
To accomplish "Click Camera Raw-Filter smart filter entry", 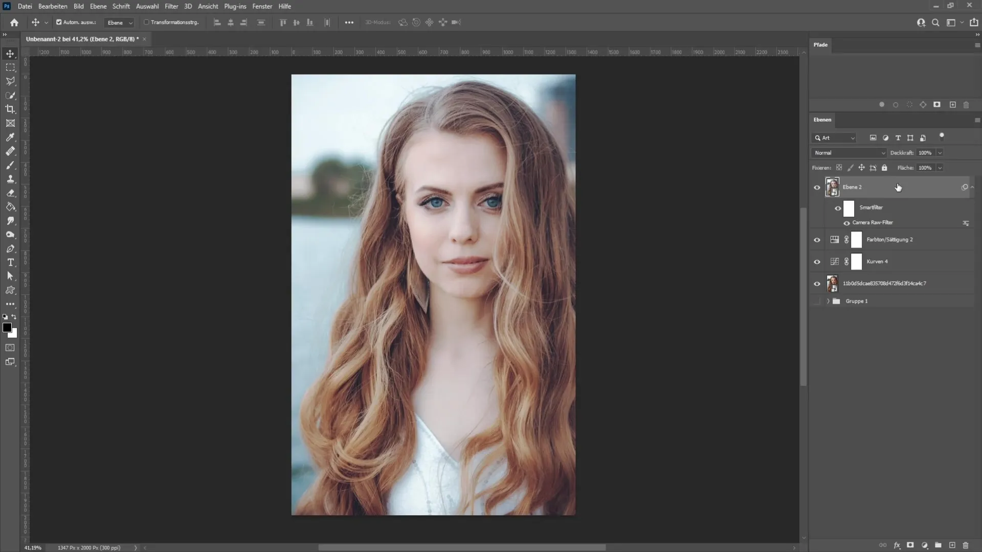I will [x=873, y=222].
